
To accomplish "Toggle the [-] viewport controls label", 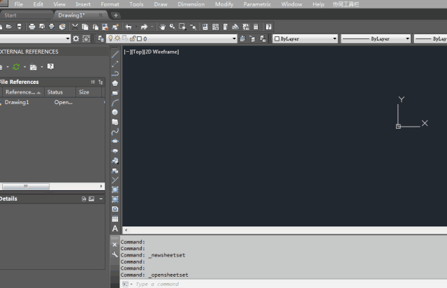I will click(126, 52).
